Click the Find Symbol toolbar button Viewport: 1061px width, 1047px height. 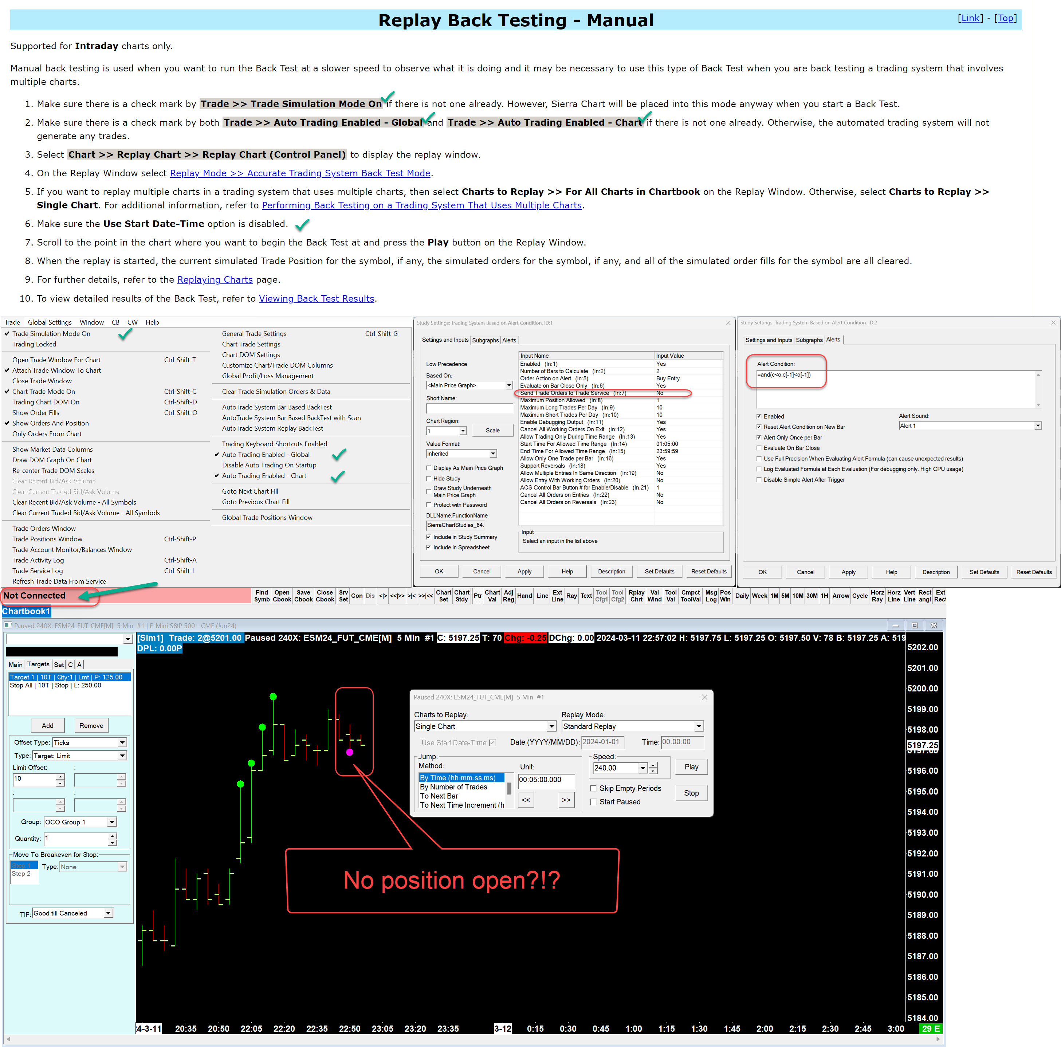pyautogui.click(x=262, y=596)
